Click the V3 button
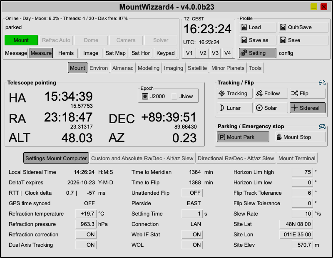Viewport: 333px width, 258px height. point(215,53)
